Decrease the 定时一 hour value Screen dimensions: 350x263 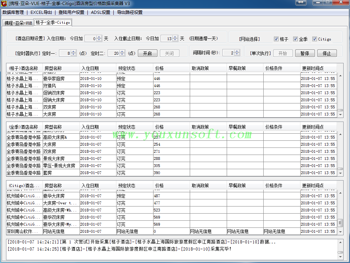(74, 55)
